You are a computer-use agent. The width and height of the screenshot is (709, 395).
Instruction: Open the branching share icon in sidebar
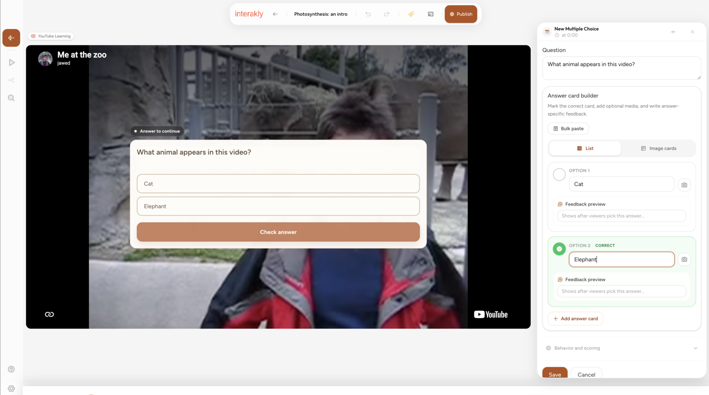click(x=12, y=80)
